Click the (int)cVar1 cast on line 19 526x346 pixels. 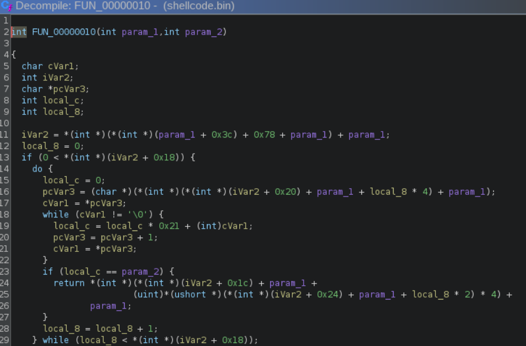click(x=222, y=226)
